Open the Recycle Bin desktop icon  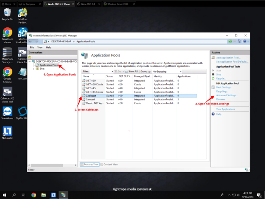coord(7,15)
